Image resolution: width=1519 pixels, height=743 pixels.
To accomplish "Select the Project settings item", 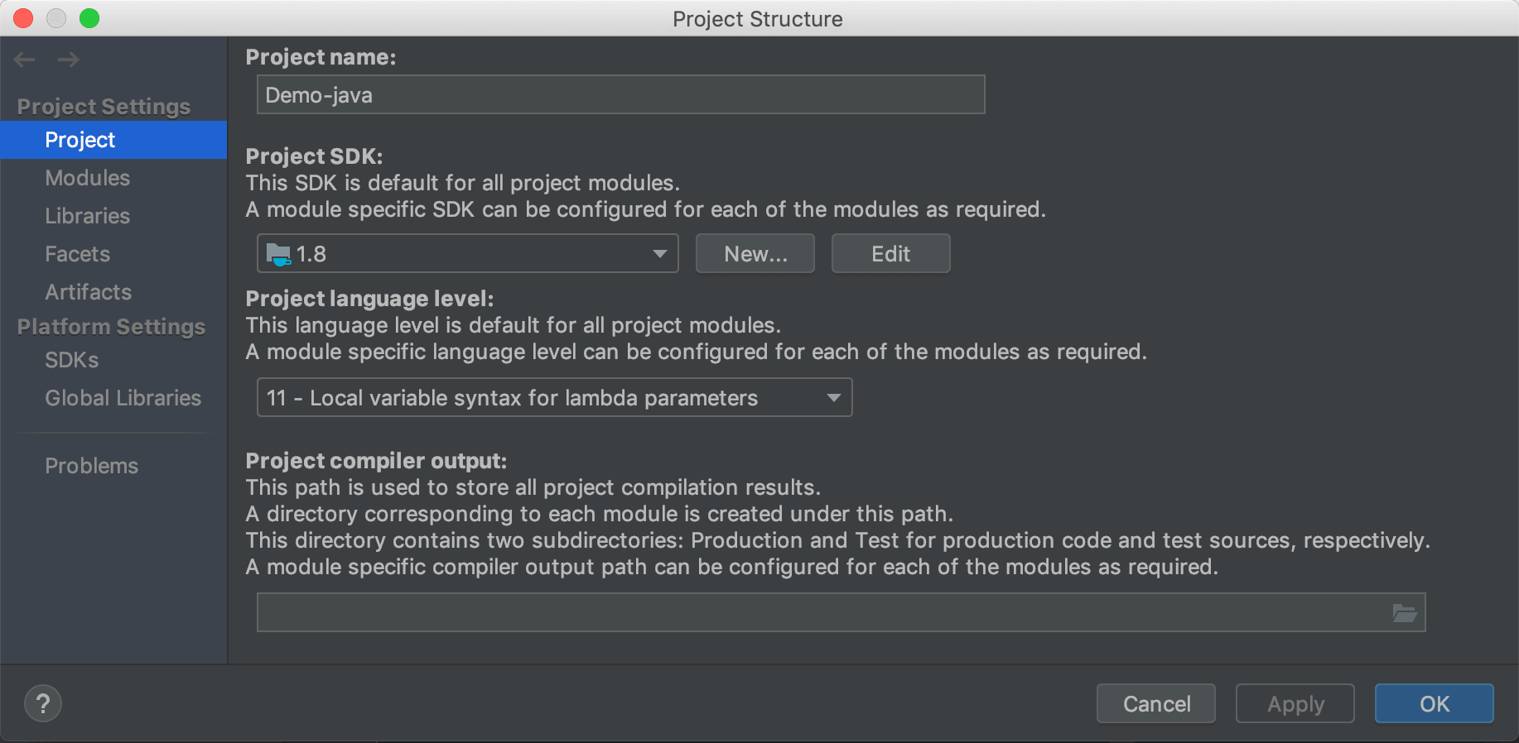I will click(x=80, y=140).
